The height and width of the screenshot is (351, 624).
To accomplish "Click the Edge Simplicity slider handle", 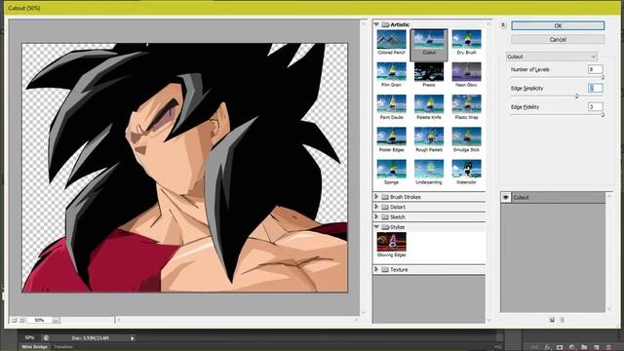I will pyautogui.click(x=576, y=97).
